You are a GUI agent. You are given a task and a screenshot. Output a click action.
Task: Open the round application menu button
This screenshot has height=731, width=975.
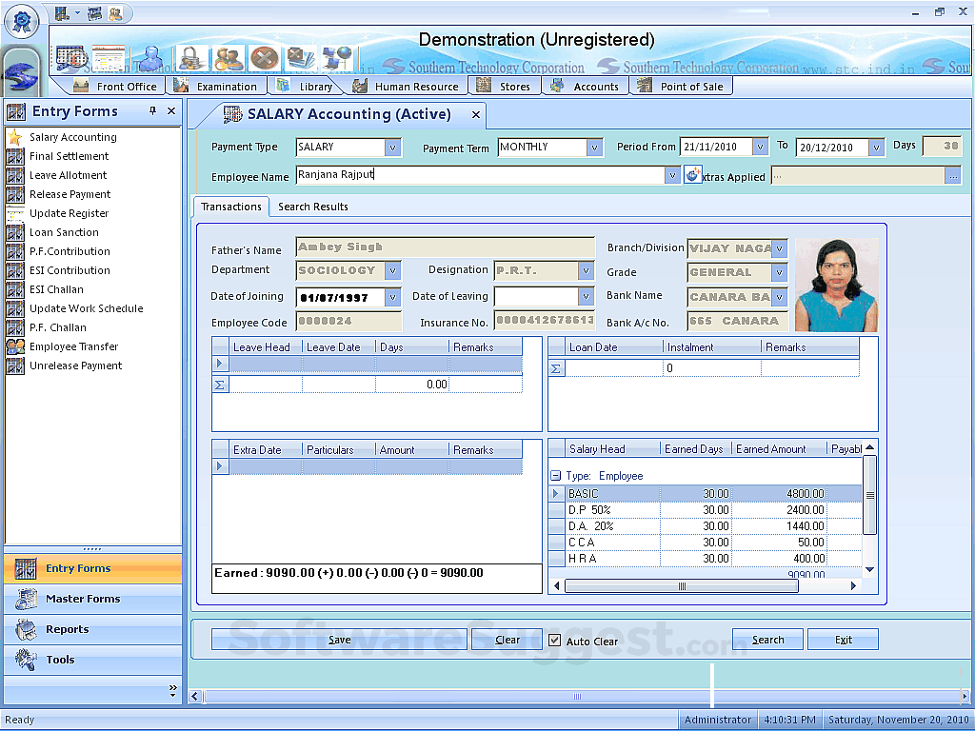(x=21, y=20)
